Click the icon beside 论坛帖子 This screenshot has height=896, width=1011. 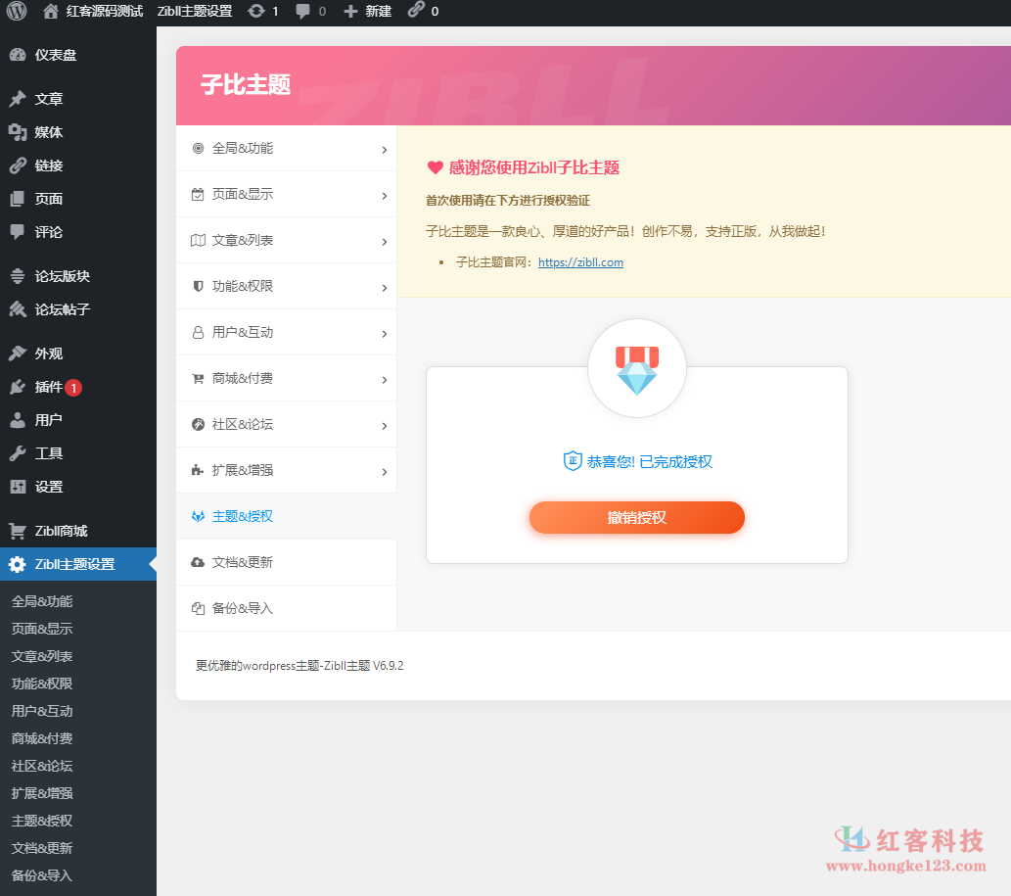(18, 309)
